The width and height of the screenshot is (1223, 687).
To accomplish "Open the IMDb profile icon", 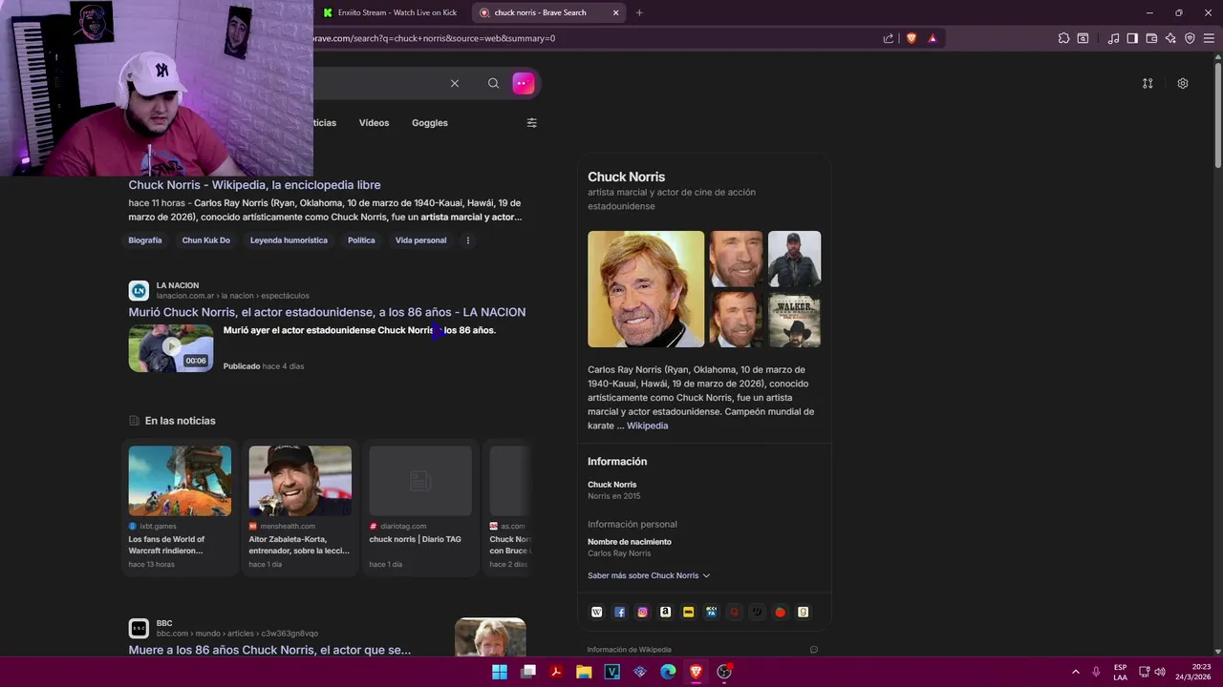I will pos(689,613).
